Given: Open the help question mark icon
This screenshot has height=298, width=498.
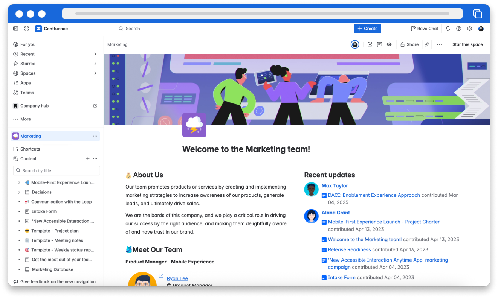Looking at the screenshot, I should click(x=458, y=29).
